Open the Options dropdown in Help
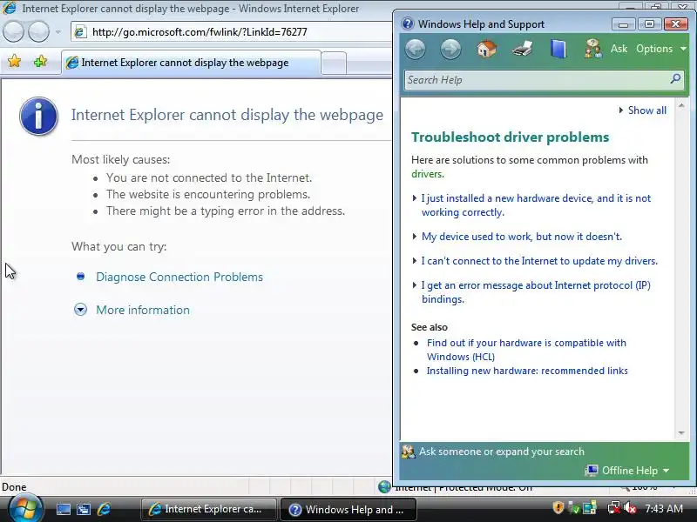697x522 pixels. point(661,49)
